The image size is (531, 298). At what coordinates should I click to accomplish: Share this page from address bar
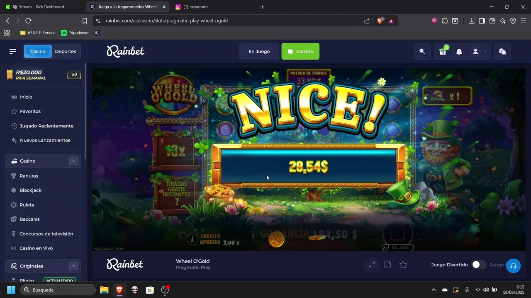pyautogui.click(x=367, y=21)
